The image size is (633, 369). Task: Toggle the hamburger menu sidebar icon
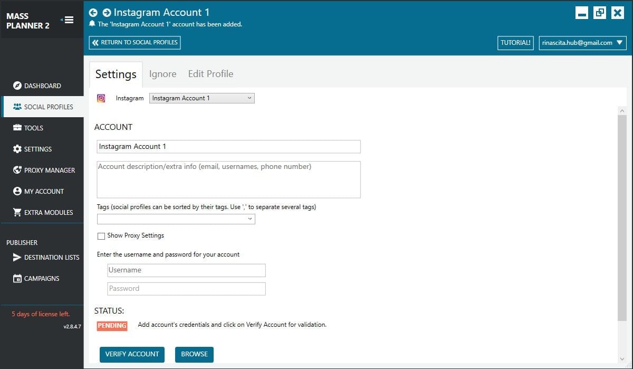(x=69, y=20)
